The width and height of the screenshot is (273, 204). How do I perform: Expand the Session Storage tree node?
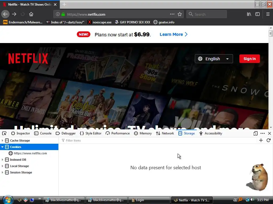tap(2, 172)
